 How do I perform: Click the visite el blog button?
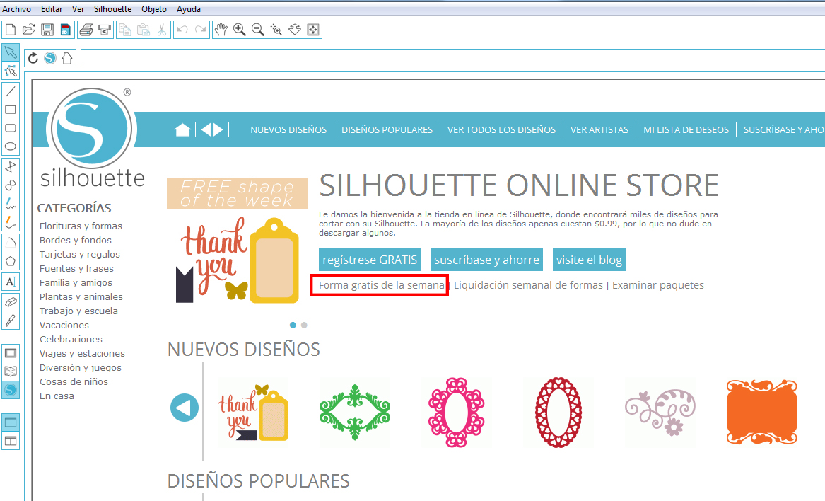click(590, 260)
